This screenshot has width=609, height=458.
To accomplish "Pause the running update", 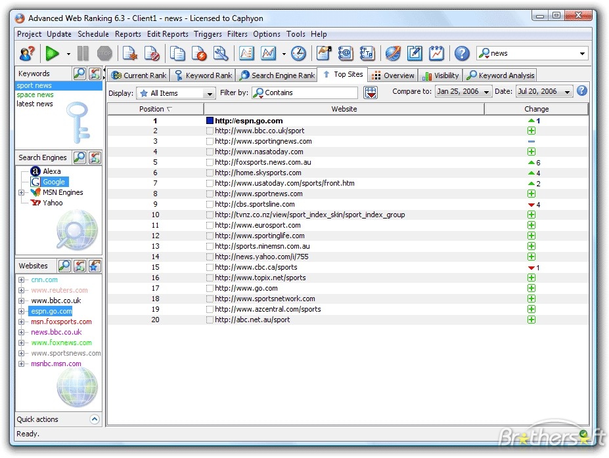I will click(x=83, y=54).
